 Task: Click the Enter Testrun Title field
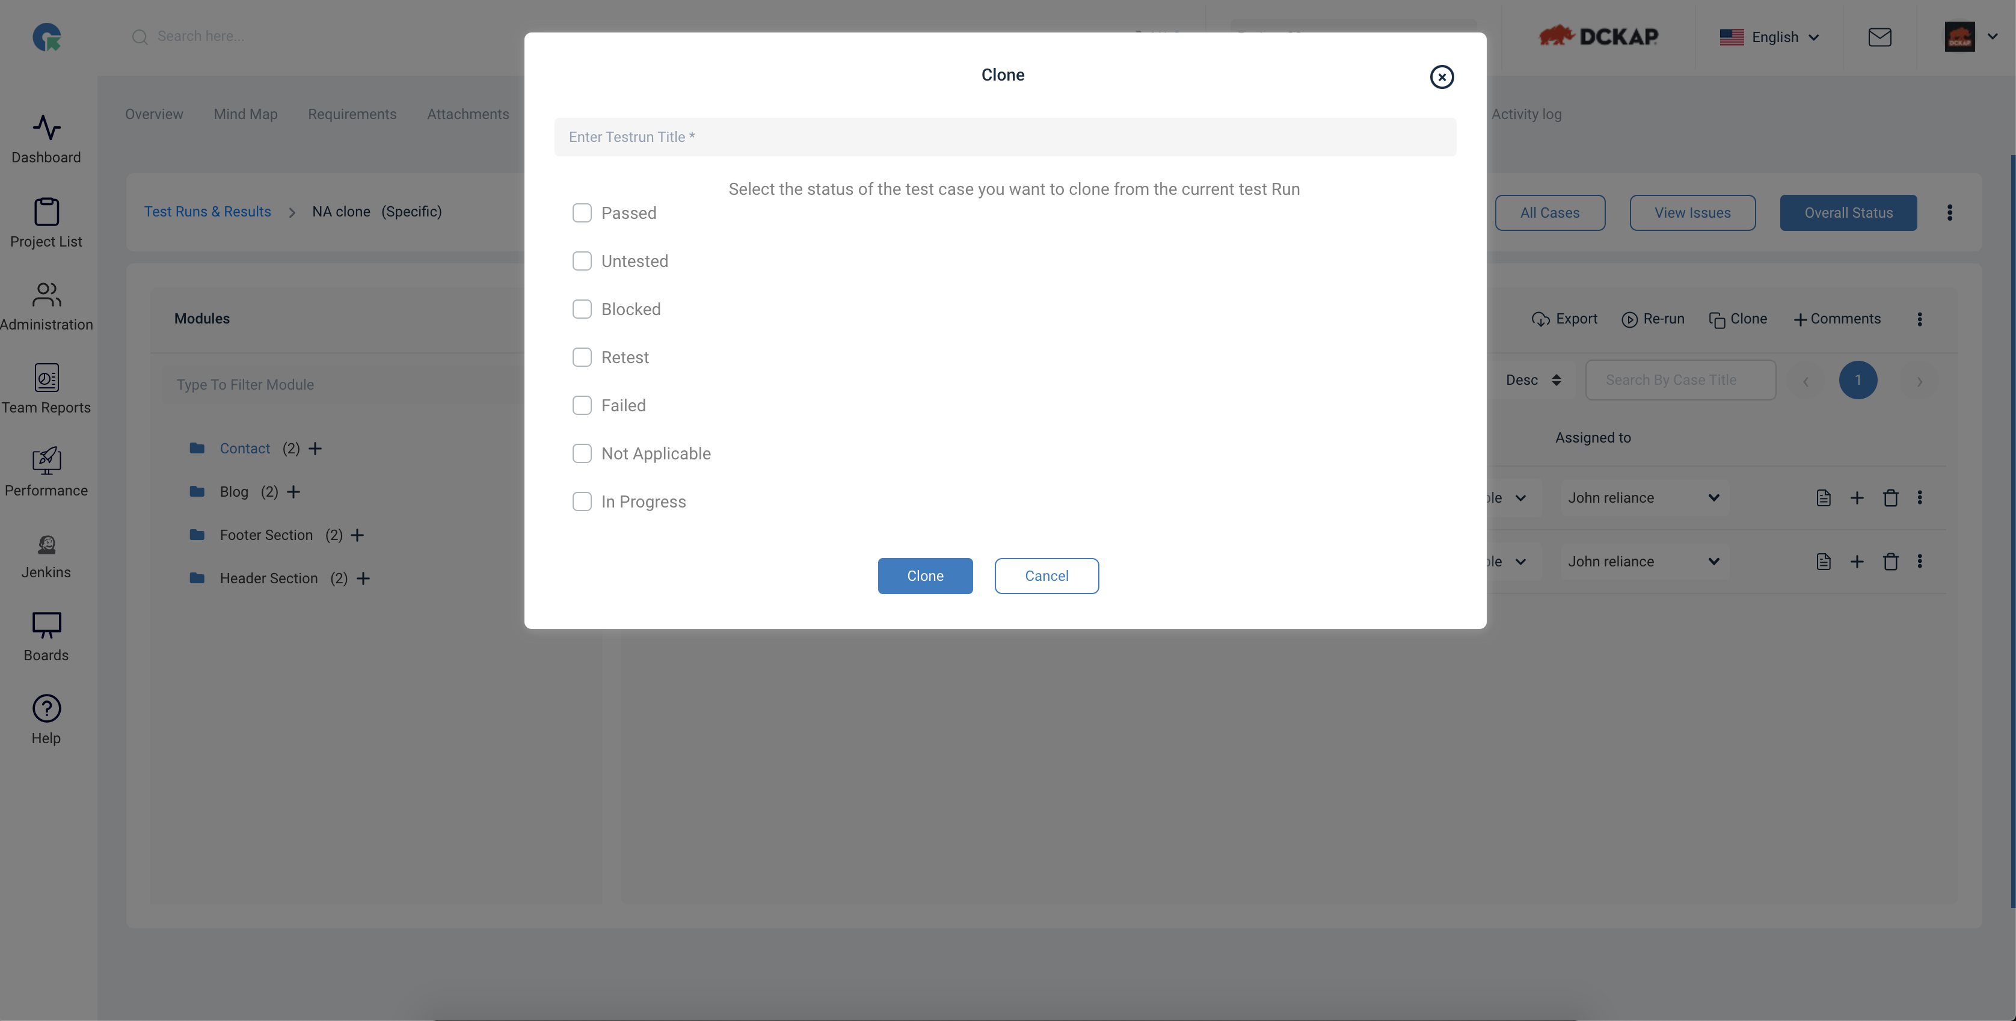1005,137
